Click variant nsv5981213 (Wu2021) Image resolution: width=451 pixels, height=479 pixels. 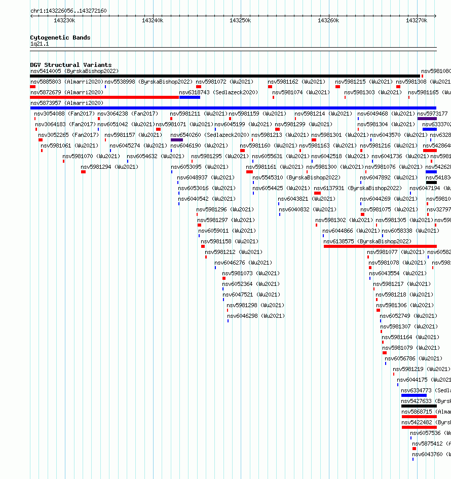280,135
